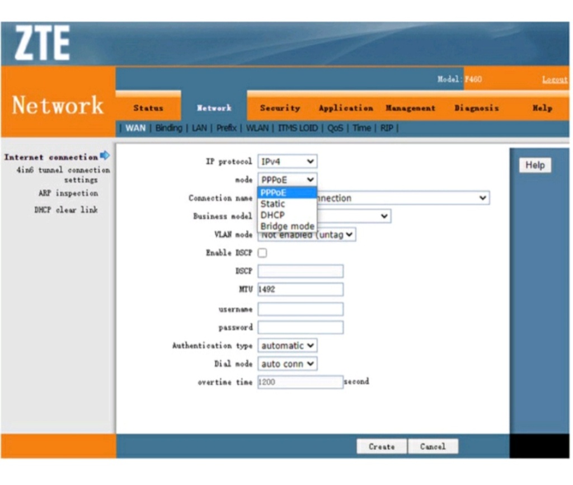Open the IP protocol dropdown
This screenshot has height=485, width=573.
[x=287, y=162]
